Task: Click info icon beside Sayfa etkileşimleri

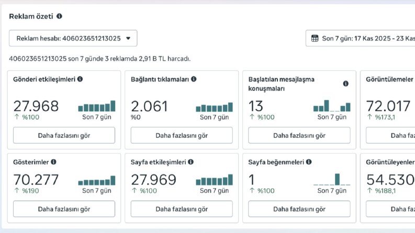Action: coord(191,162)
